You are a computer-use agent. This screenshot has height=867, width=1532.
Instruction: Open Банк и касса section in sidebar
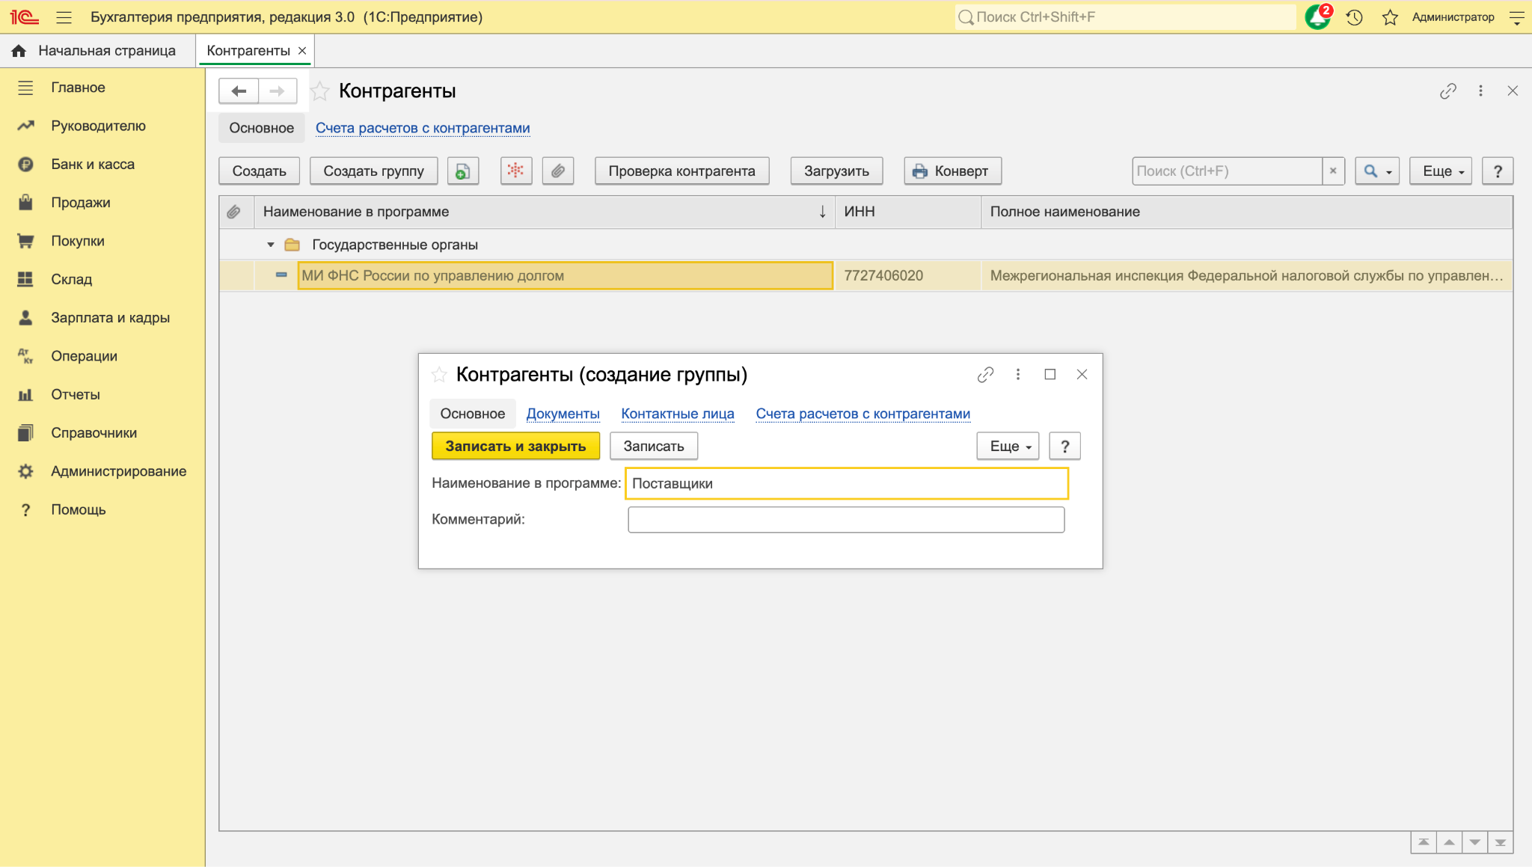click(x=93, y=164)
